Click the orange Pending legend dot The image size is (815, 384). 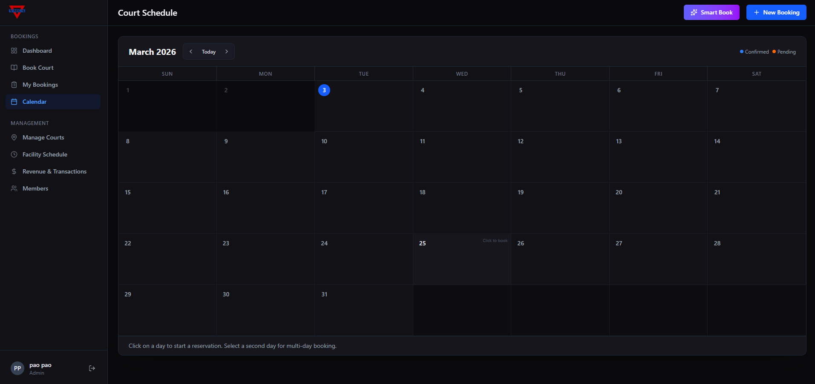tap(774, 51)
